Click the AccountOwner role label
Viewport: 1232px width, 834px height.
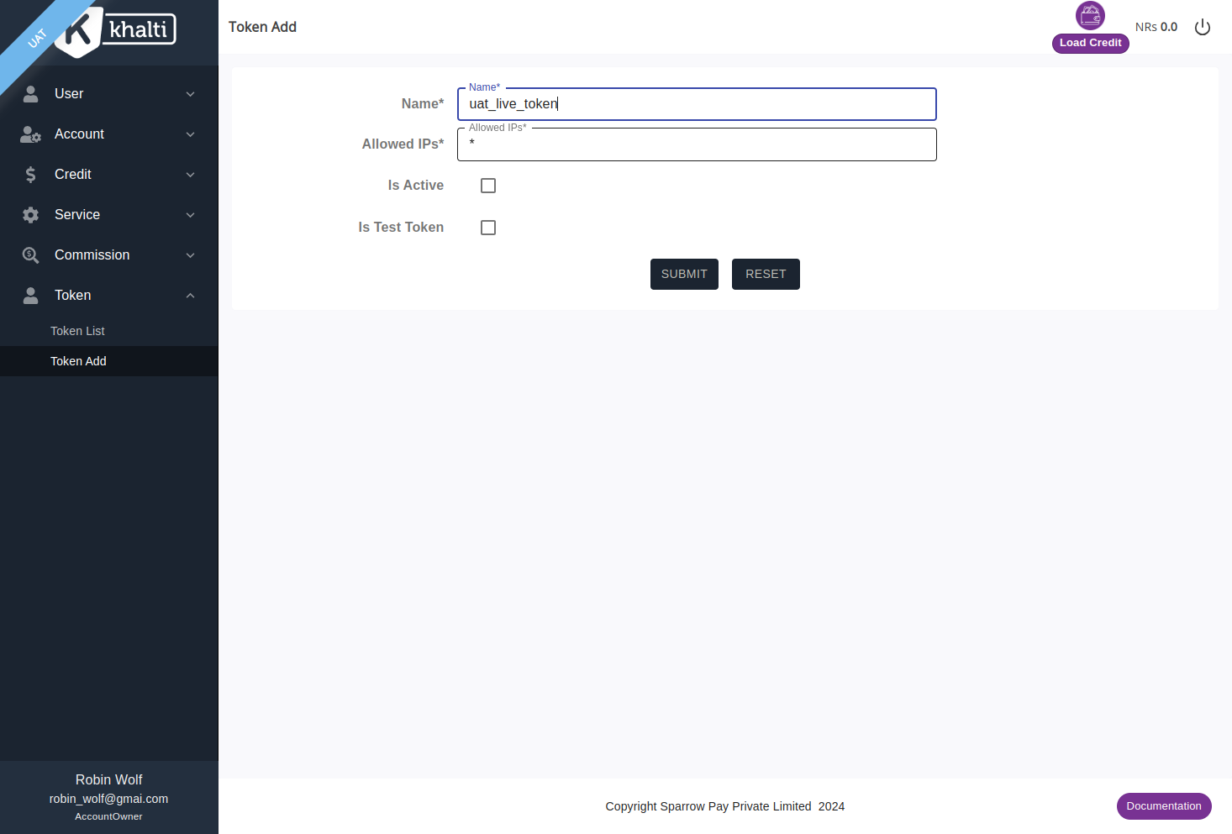[108, 816]
